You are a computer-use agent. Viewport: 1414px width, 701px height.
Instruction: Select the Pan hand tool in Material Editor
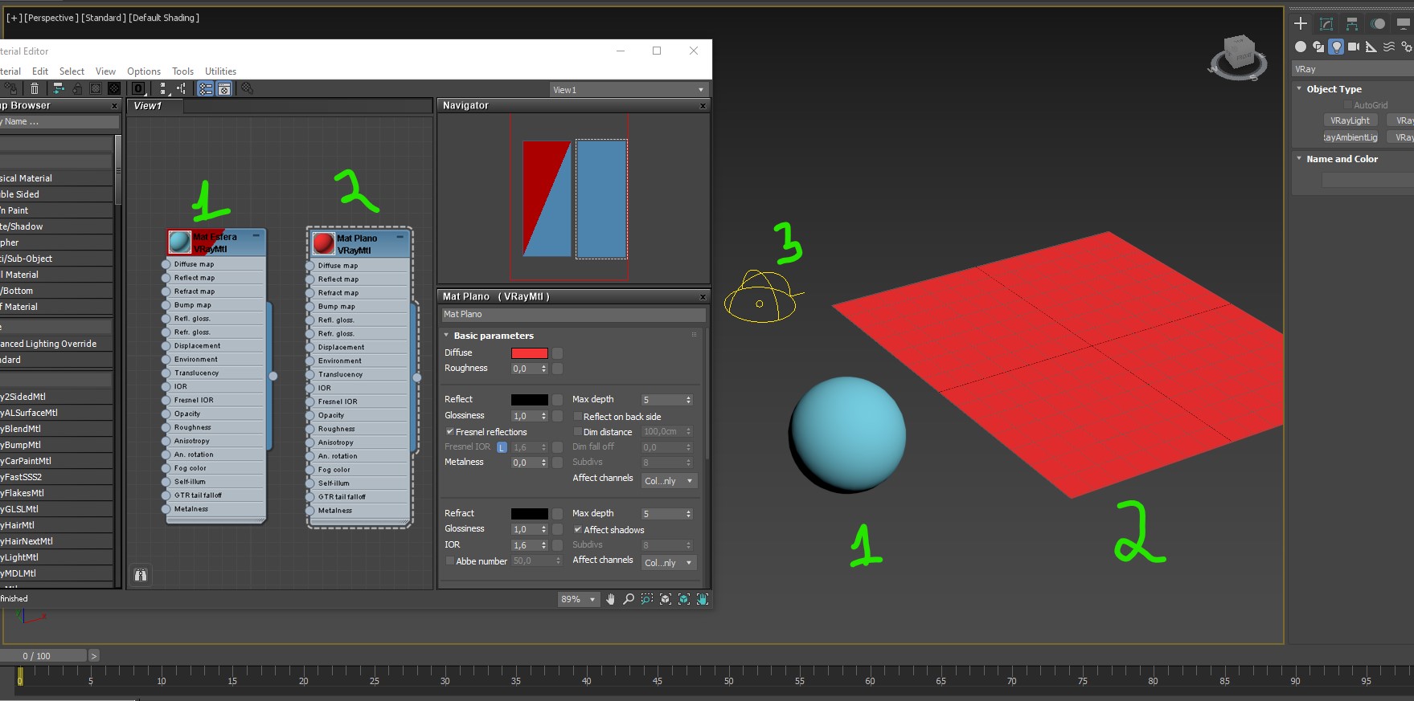610,599
